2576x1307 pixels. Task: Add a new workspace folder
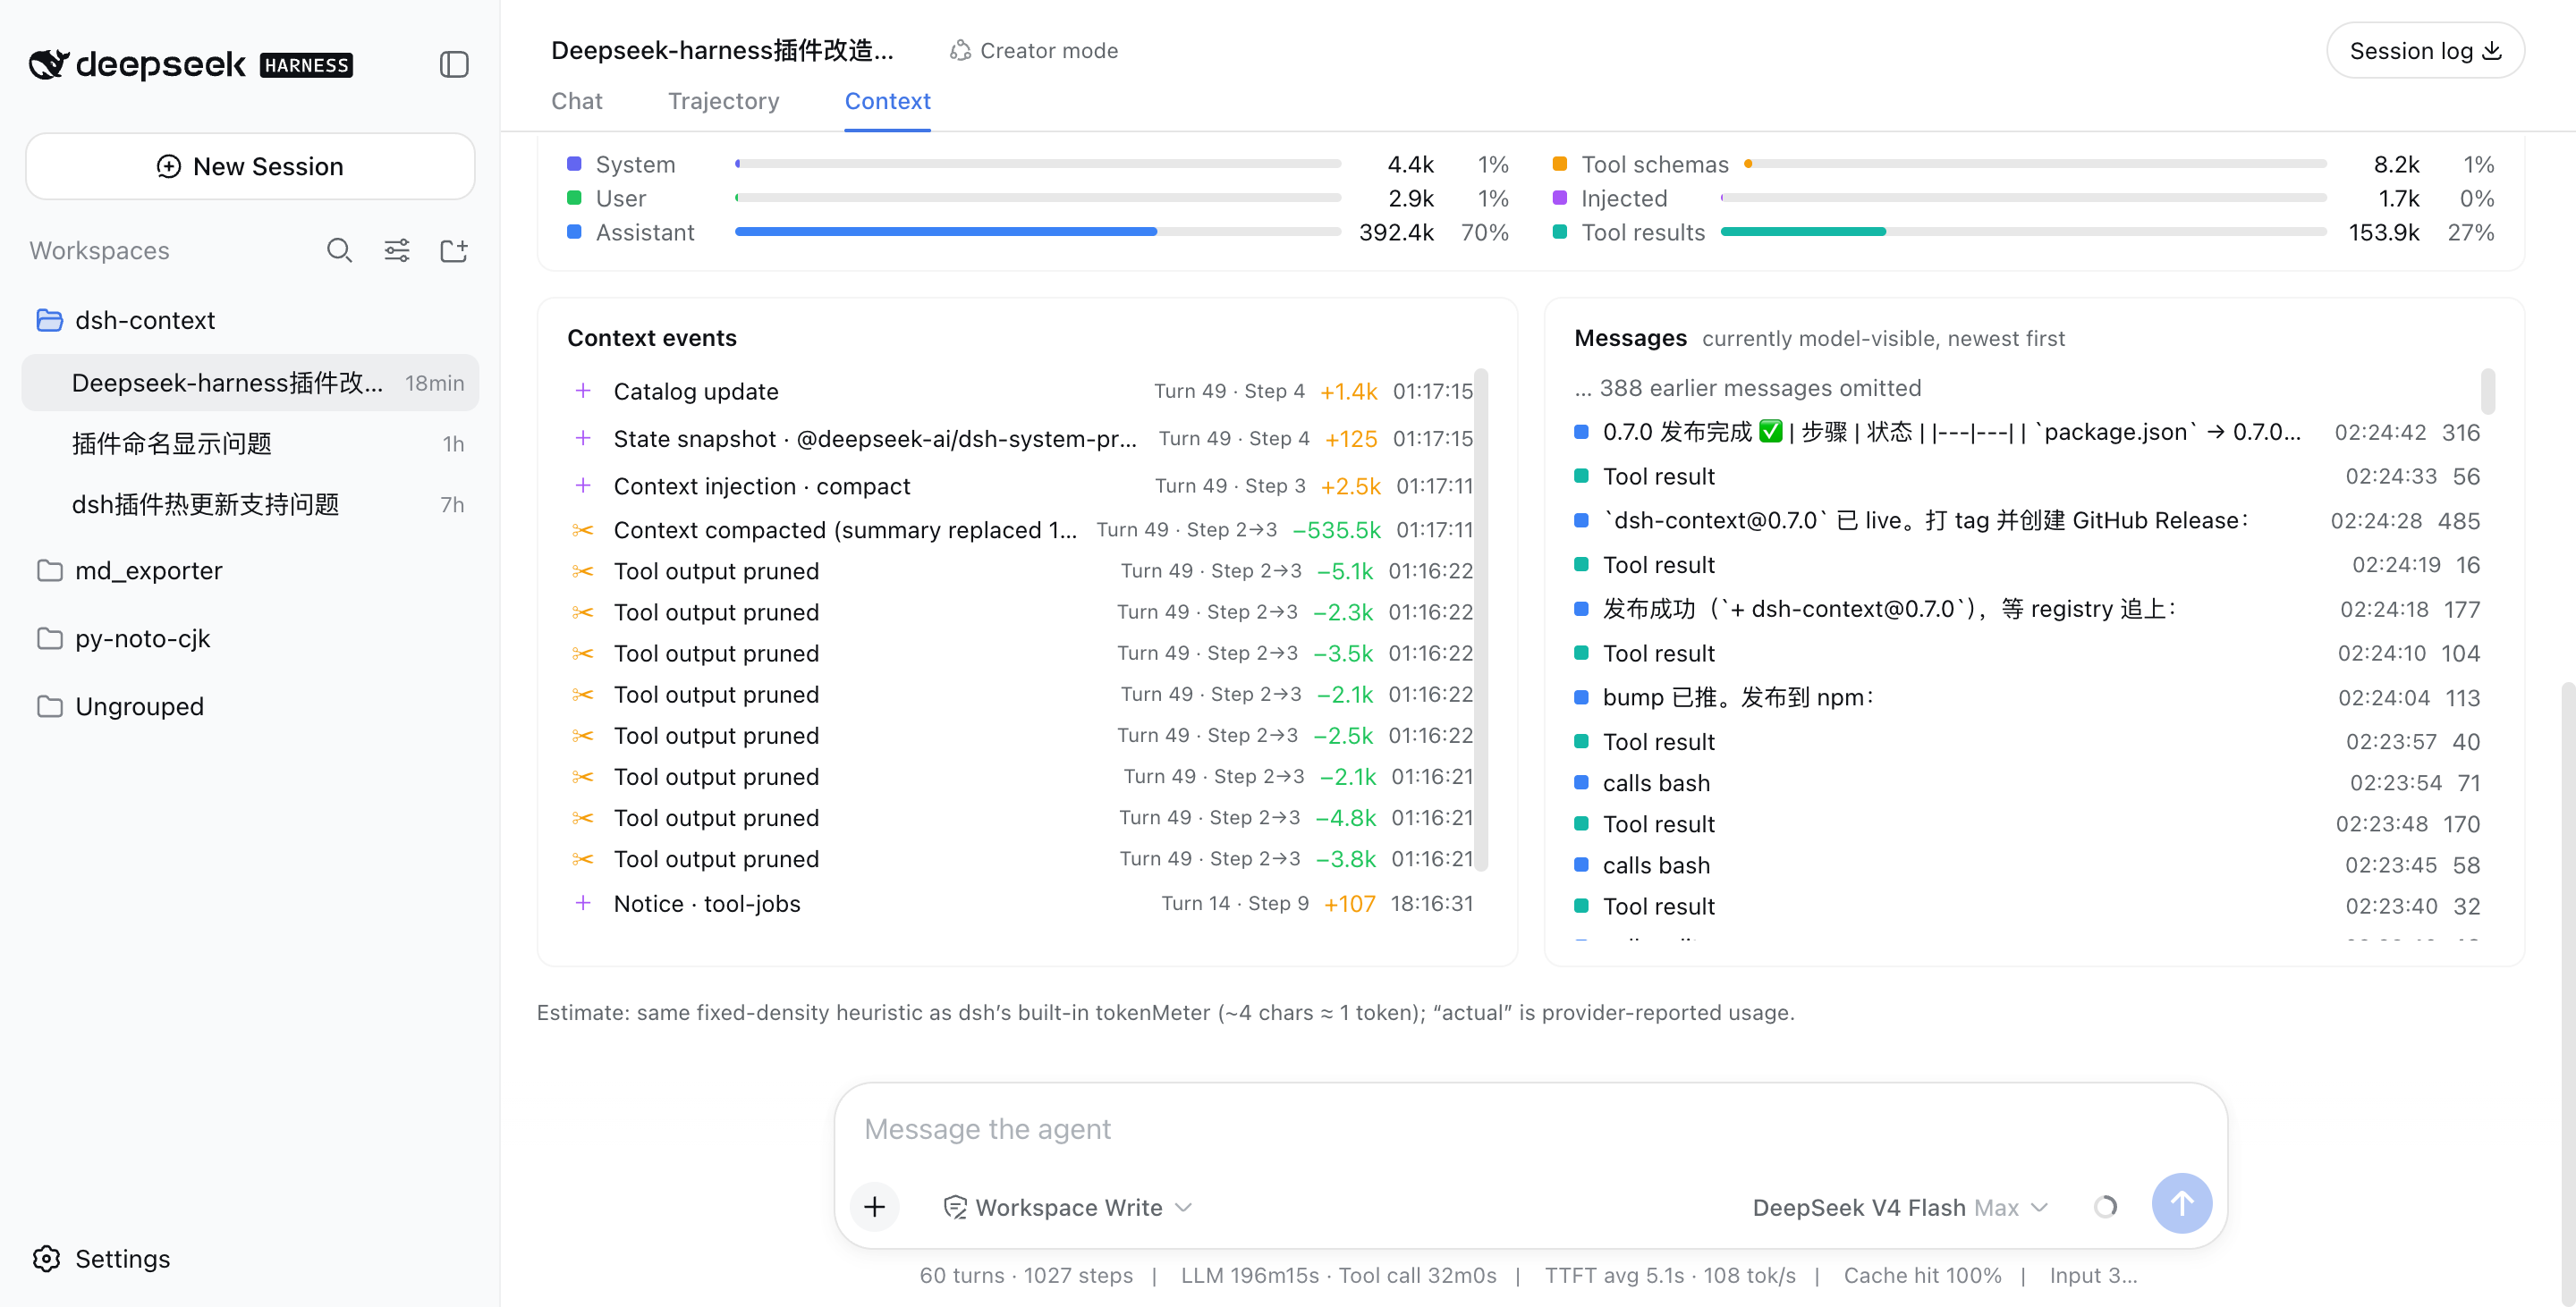pos(454,251)
